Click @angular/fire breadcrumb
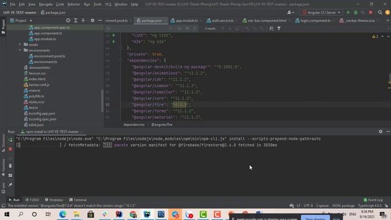The image size is (391, 220). point(162,125)
